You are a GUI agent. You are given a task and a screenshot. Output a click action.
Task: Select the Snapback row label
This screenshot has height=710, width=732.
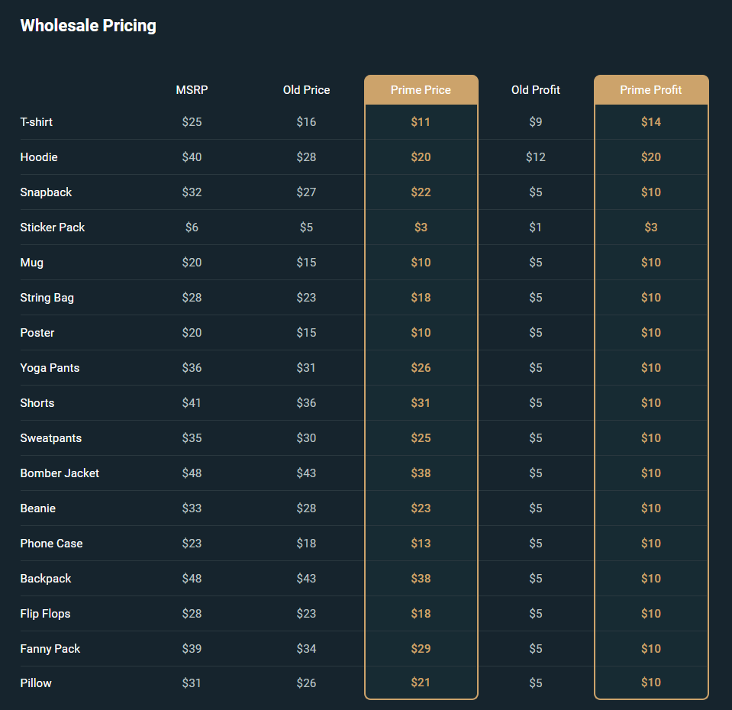[46, 192]
